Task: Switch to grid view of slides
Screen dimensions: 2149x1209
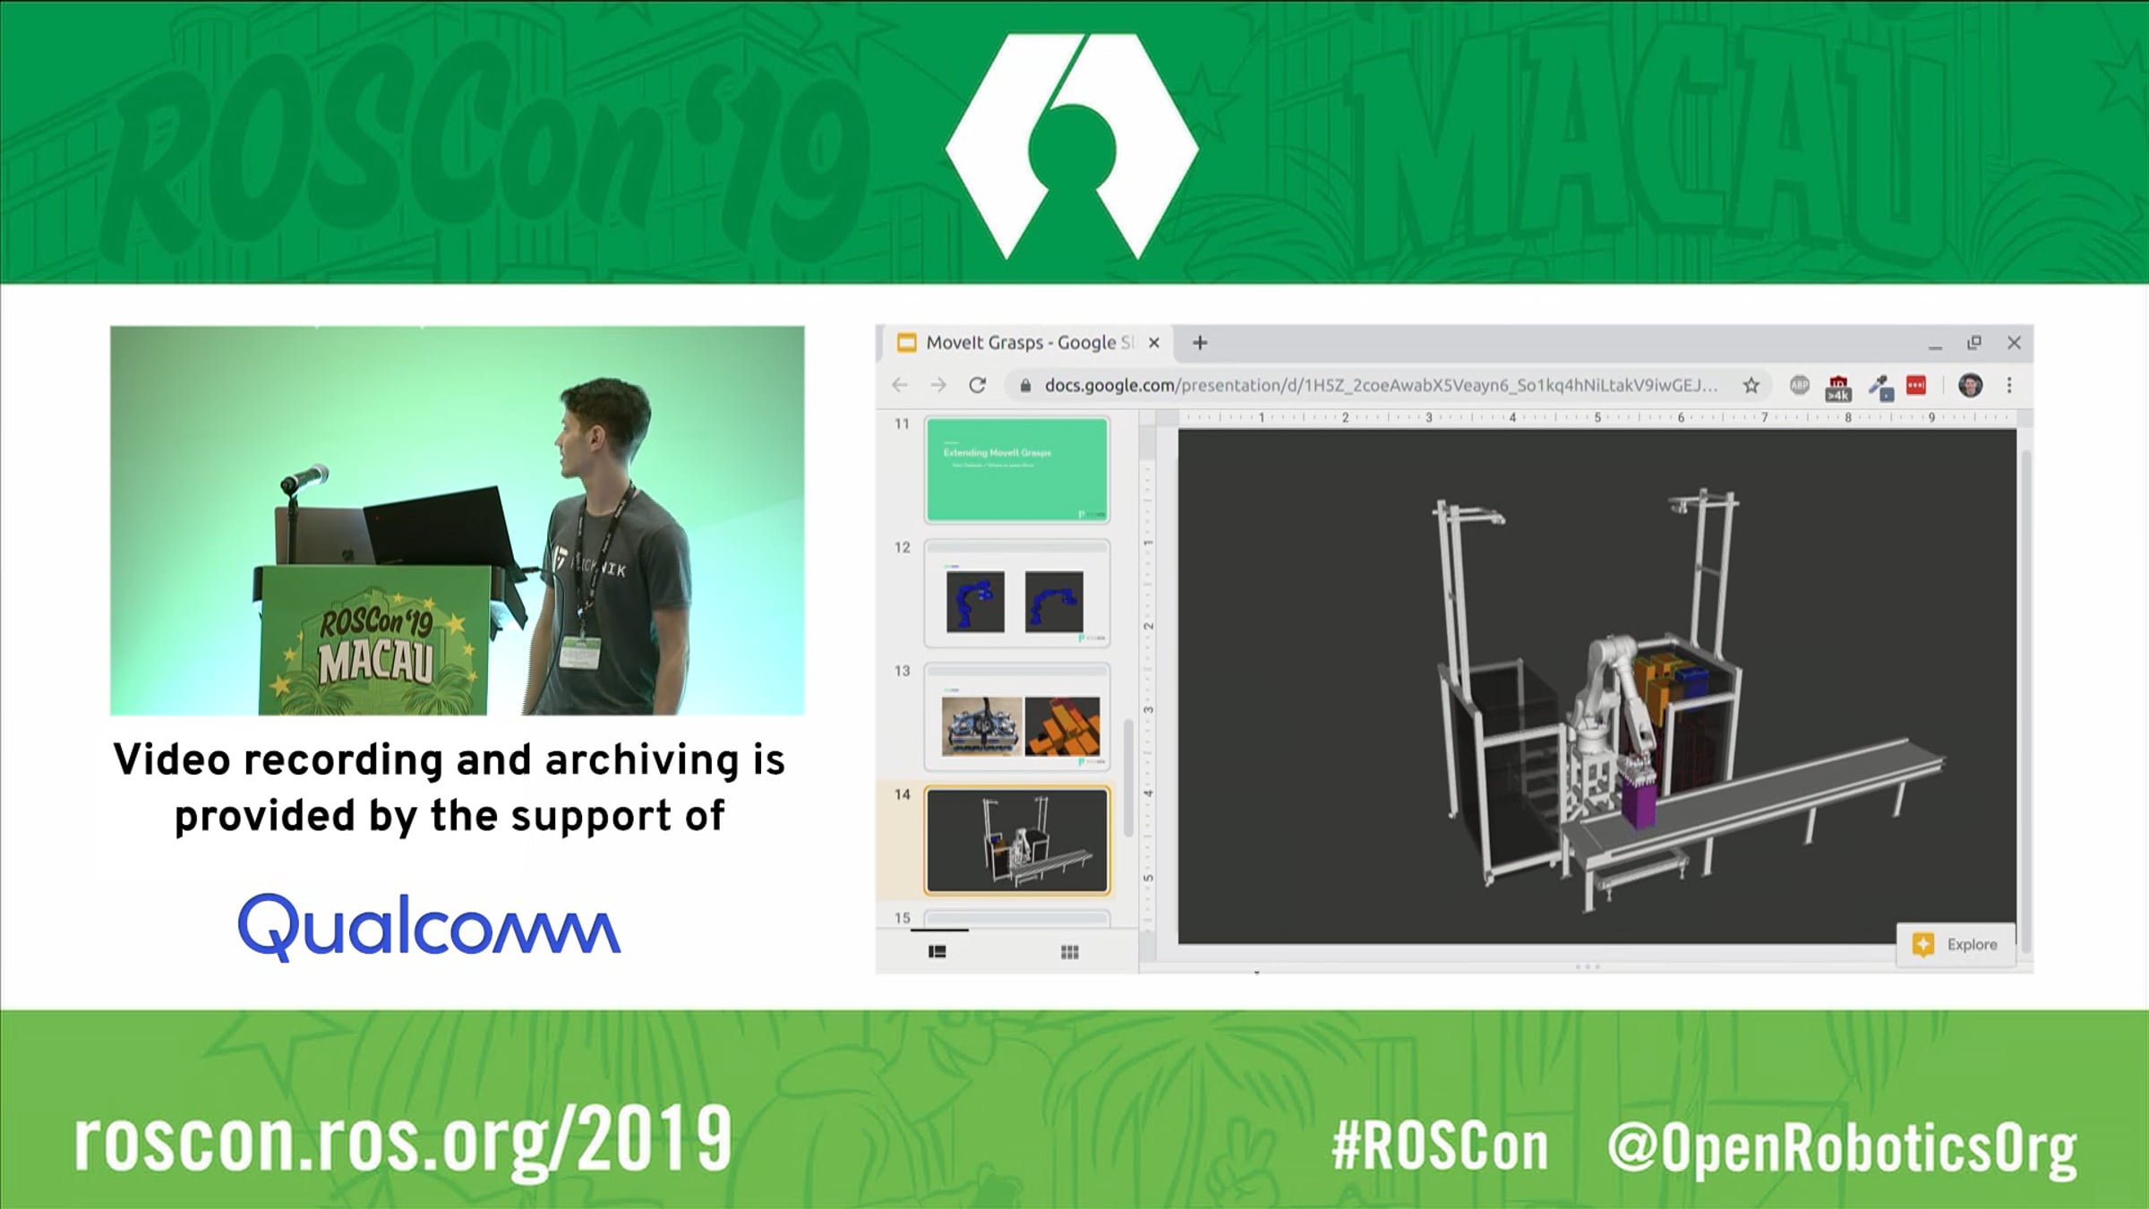Action: (1069, 951)
